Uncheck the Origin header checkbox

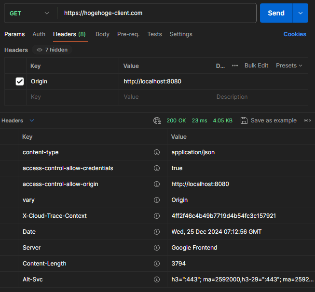[x=20, y=81]
